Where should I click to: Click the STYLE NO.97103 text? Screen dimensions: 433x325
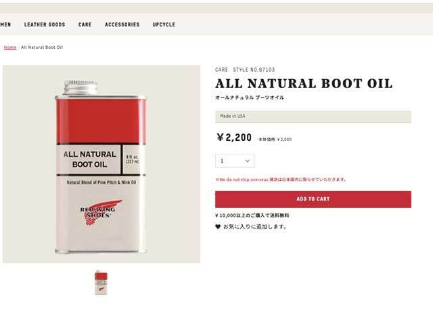[x=254, y=70]
